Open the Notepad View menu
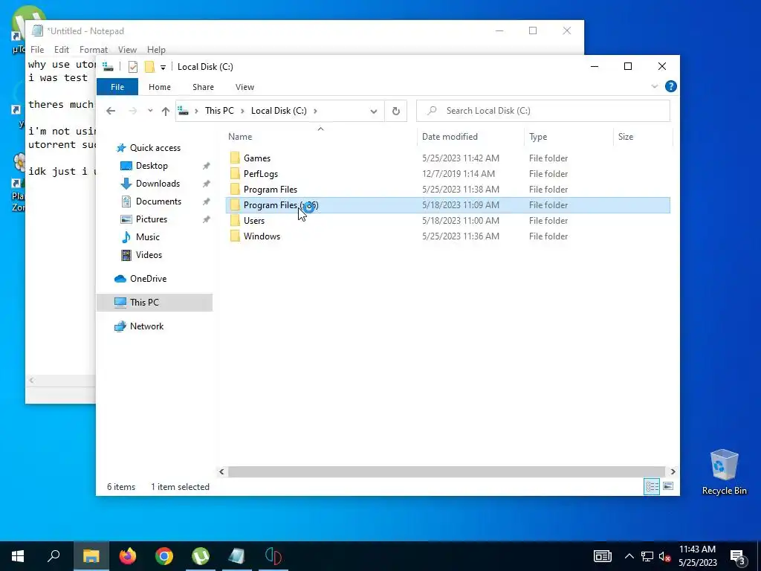 (x=127, y=50)
